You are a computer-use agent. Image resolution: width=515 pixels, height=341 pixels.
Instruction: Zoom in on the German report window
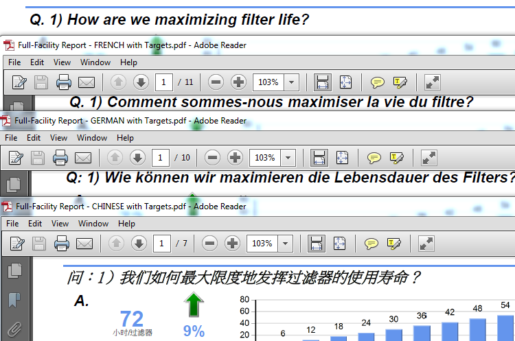[235, 158]
